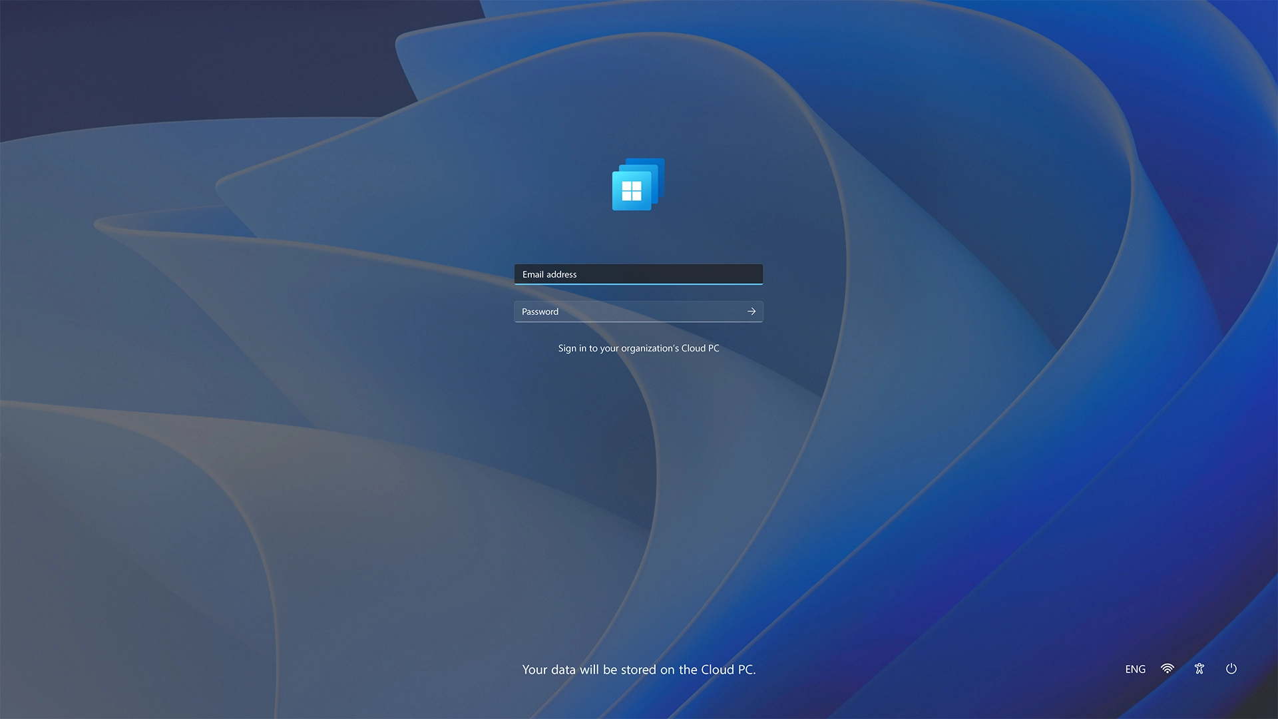This screenshot has height=719, width=1278.
Task: Submit credentials with the arrow button
Action: [751, 312]
